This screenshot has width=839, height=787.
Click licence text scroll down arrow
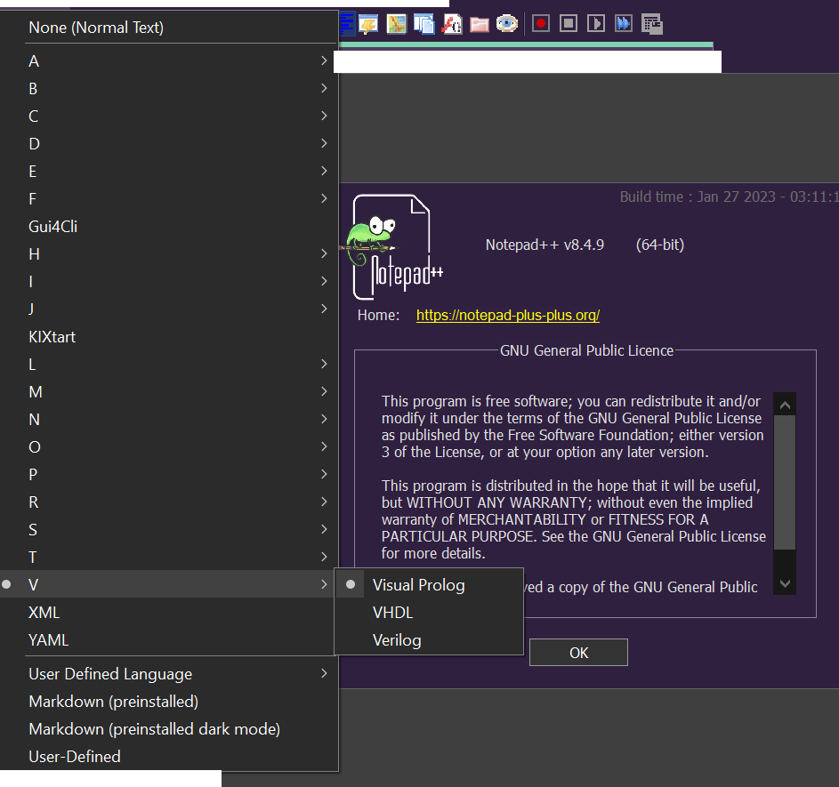click(785, 583)
